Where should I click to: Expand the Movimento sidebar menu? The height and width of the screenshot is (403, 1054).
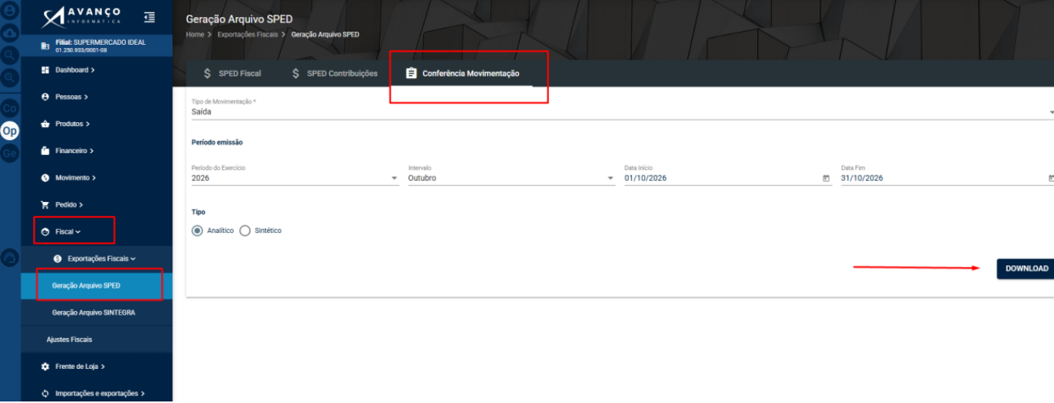97,178
